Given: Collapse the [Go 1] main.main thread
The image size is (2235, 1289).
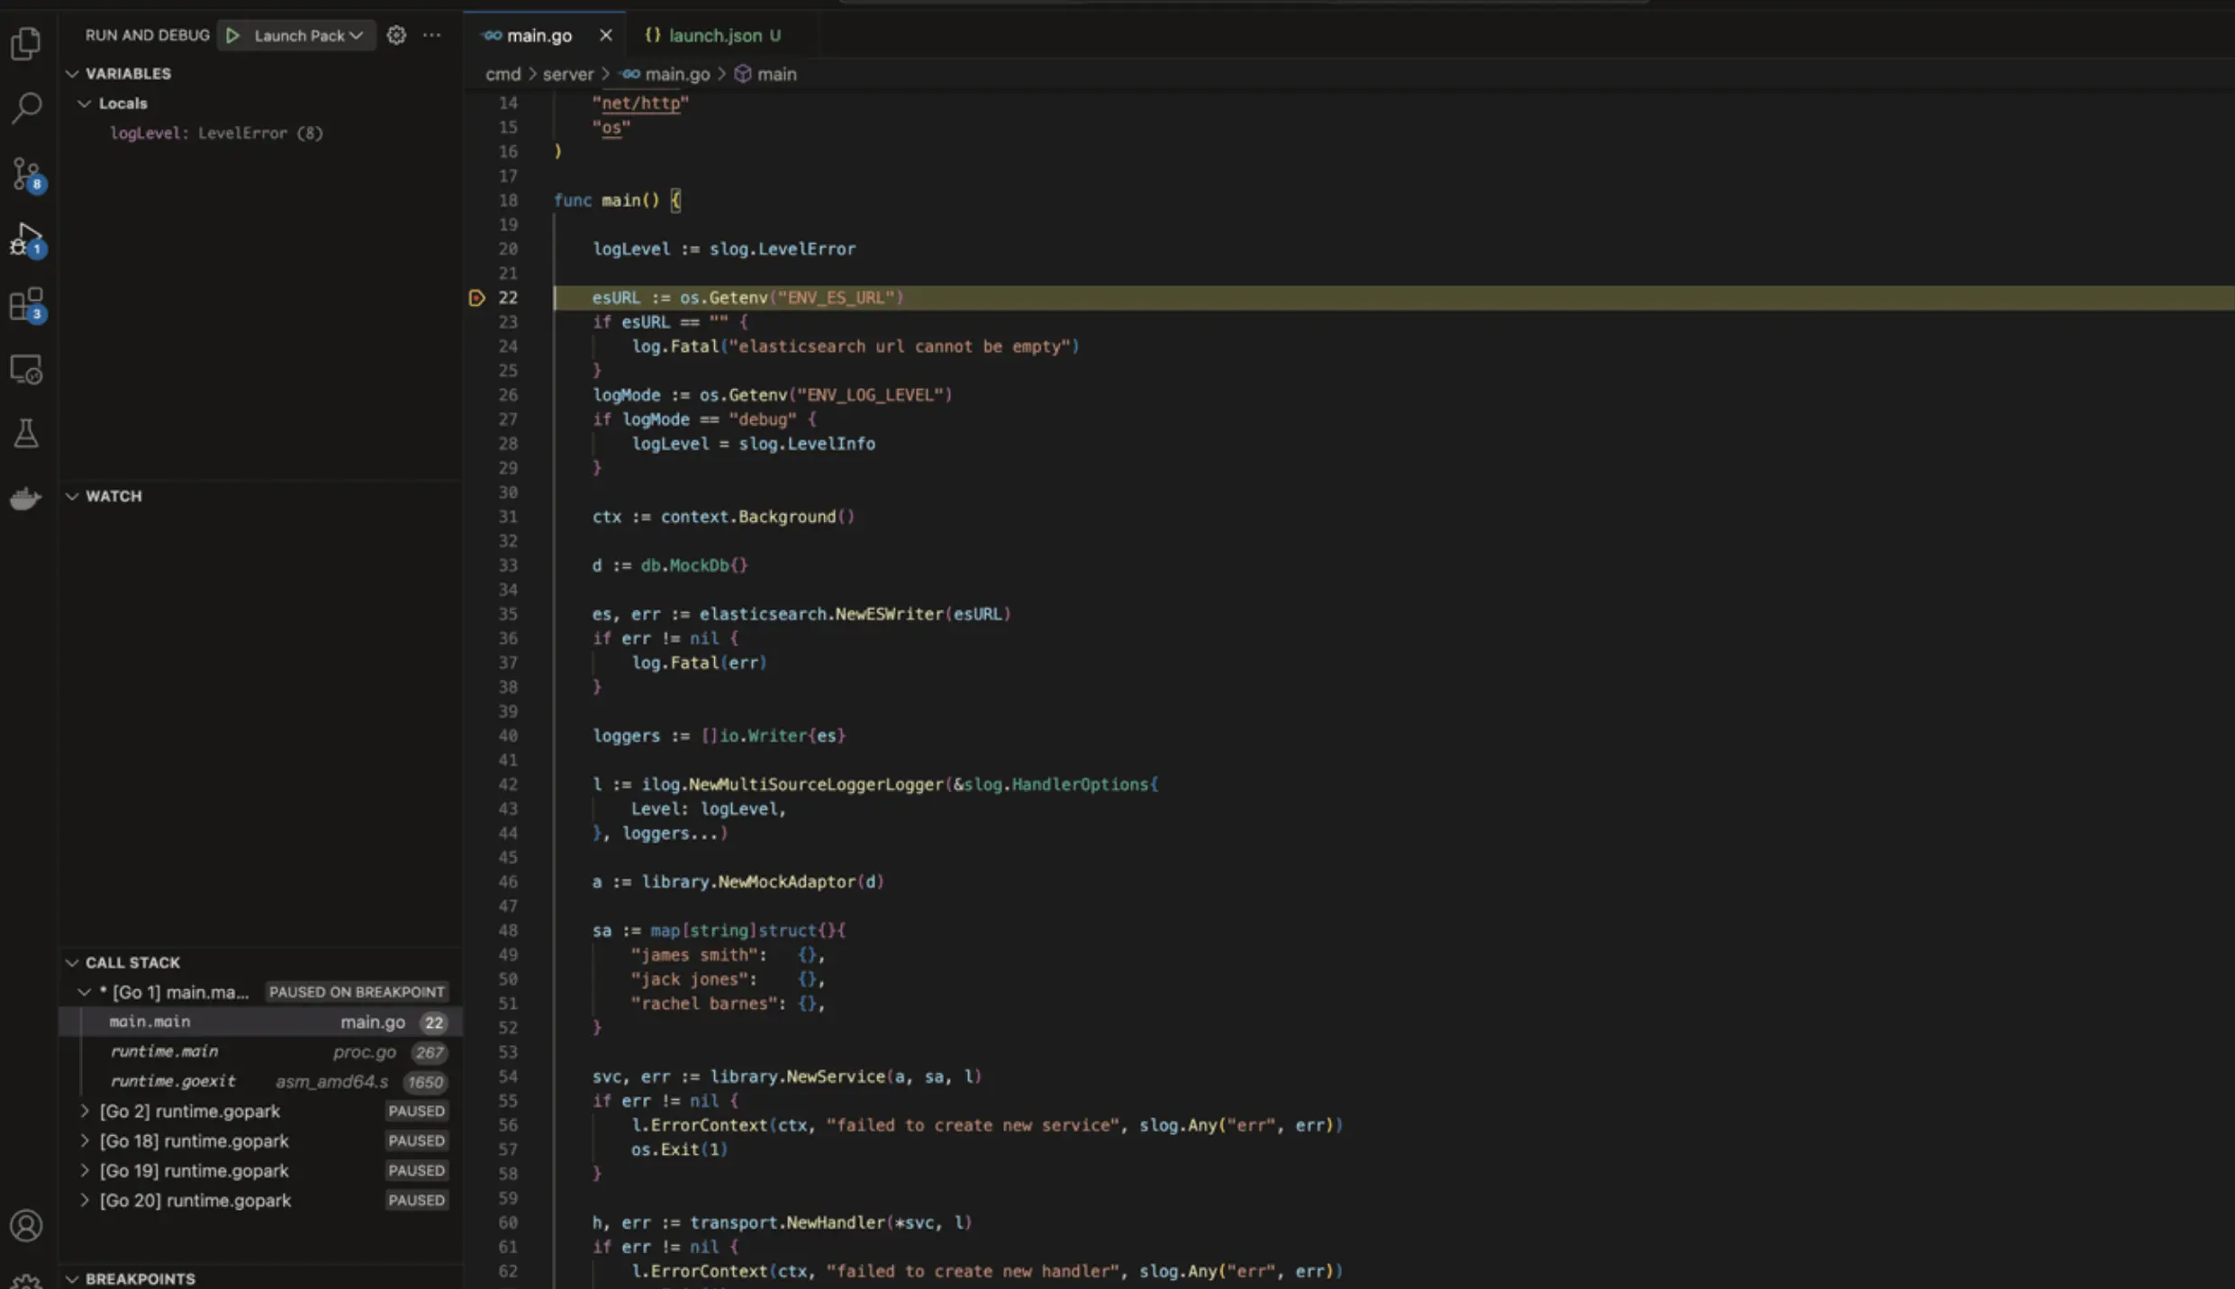Looking at the screenshot, I should click(85, 992).
